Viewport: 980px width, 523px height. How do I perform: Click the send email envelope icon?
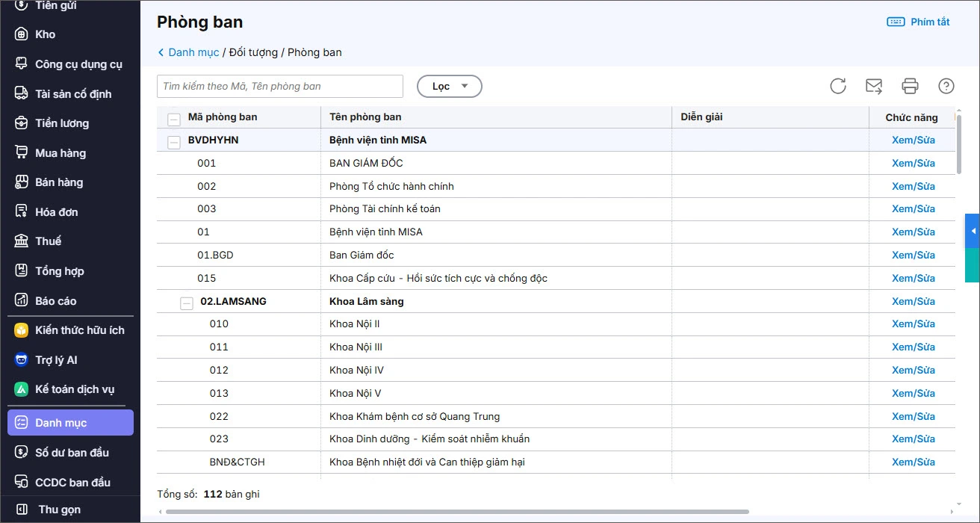pyautogui.click(x=874, y=86)
